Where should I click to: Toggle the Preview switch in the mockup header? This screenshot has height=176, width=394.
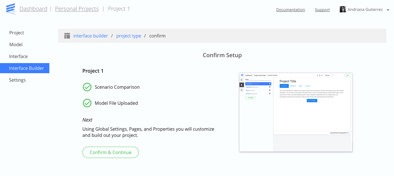point(332,75)
